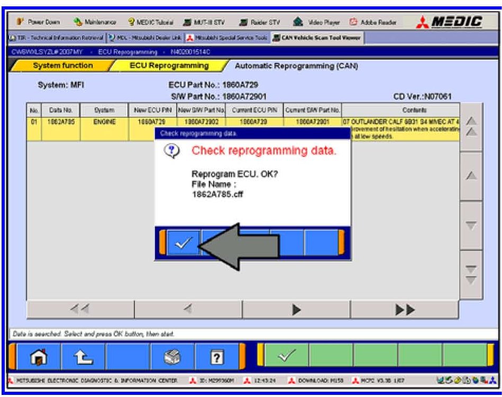Open Adobe Reader from the top toolbar
The image size is (502, 397).
(373, 22)
